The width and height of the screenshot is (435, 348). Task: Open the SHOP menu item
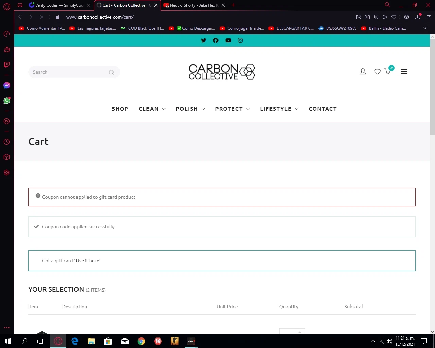tap(120, 109)
